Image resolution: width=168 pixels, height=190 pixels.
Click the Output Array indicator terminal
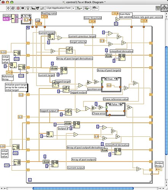pos(158,169)
